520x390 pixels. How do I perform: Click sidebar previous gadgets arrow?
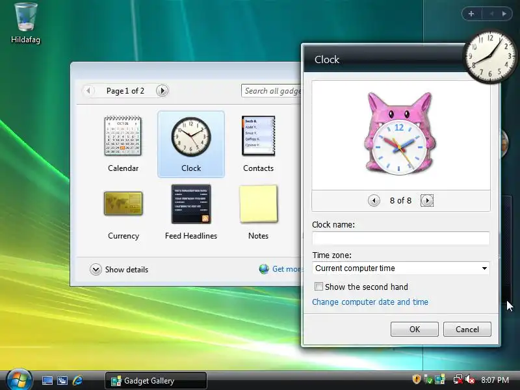(492, 14)
